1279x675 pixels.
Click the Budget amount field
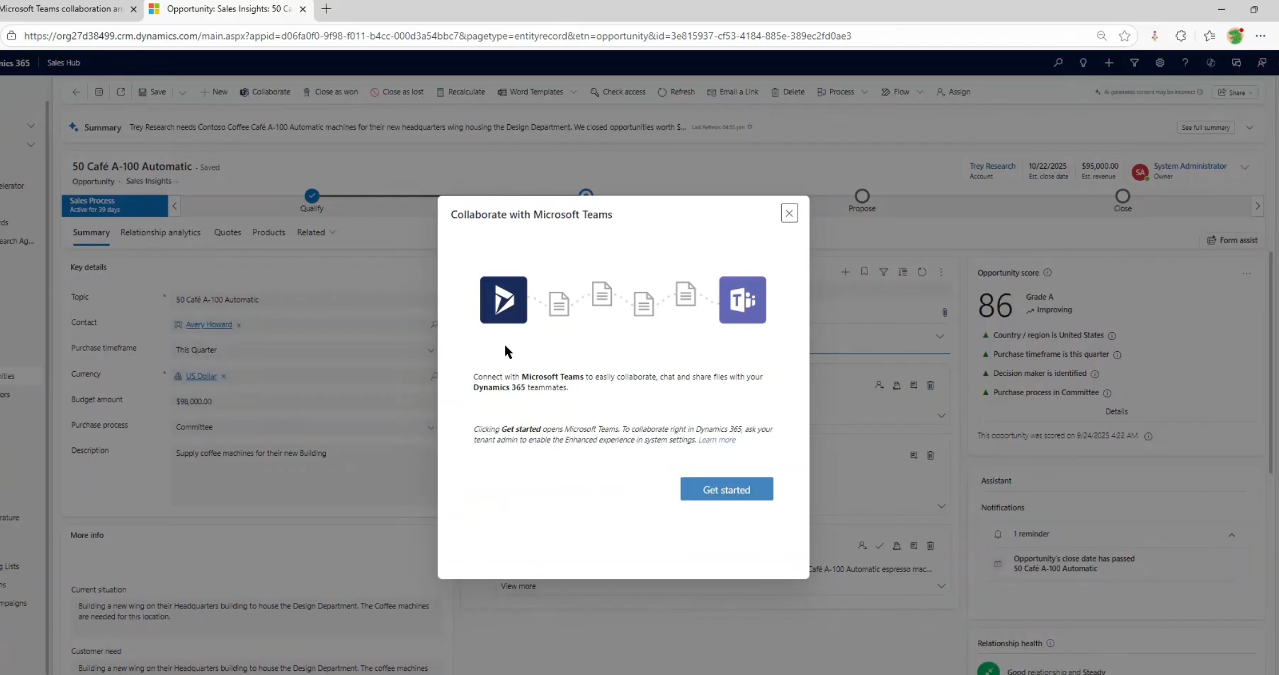304,401
